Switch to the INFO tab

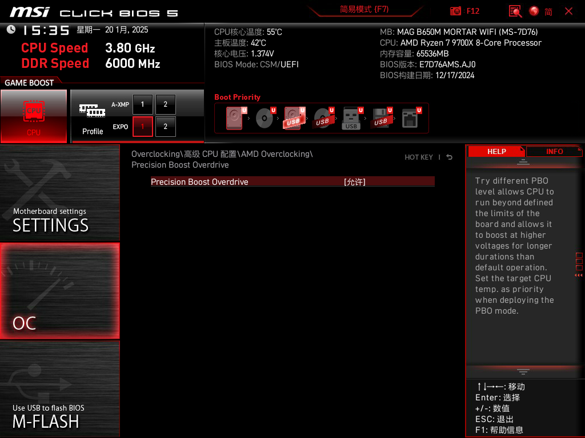pyautogui.click(x=554, y=152)
